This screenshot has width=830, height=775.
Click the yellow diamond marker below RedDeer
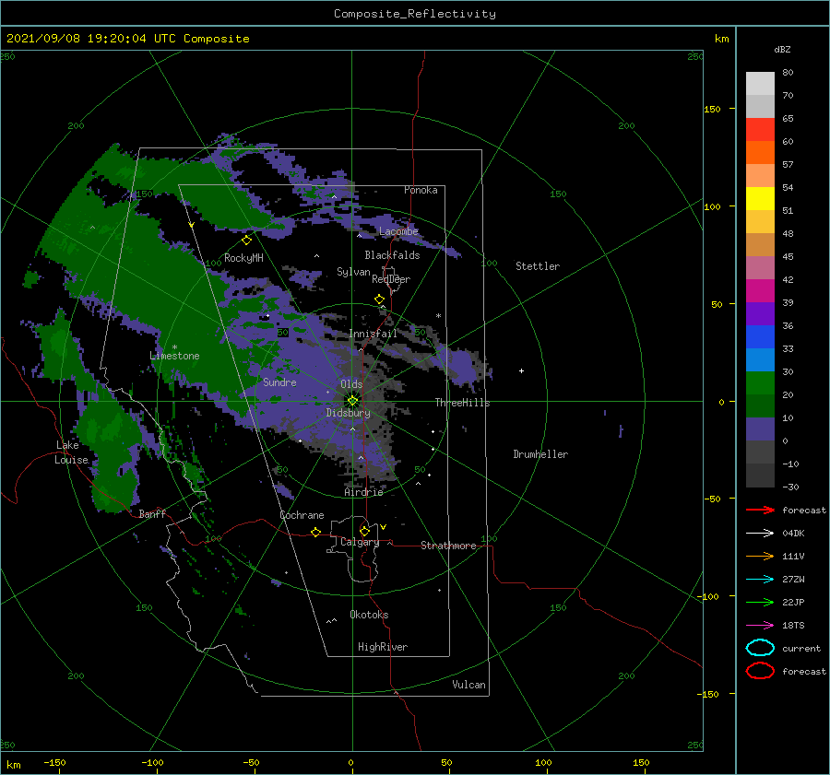tap(379, 299)
